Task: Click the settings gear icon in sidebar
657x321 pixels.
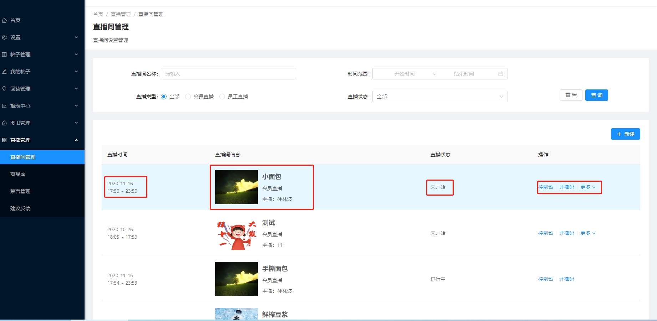Action: click(4, 37)
